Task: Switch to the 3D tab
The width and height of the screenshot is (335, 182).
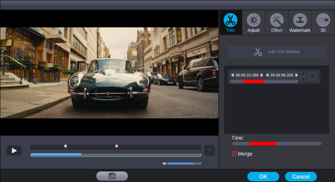Action: pos(323,23)
